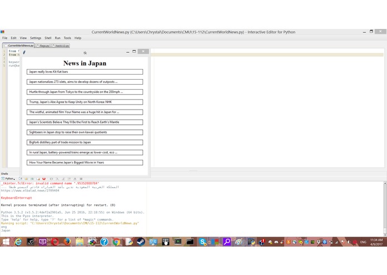Viewport: 387px width, 275px height.
Task: Open 'Japan nationalizes 273 islets' headline
Action: [85, 82]
